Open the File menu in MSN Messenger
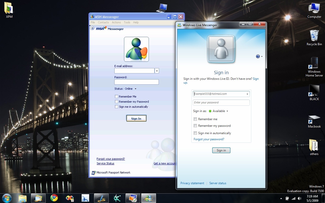 coord(93,22)
